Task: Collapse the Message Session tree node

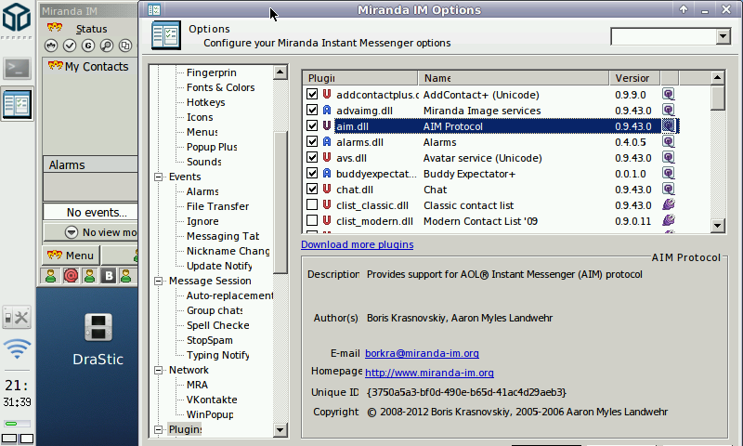Action: pyautogui.click(x=158, y=281)
